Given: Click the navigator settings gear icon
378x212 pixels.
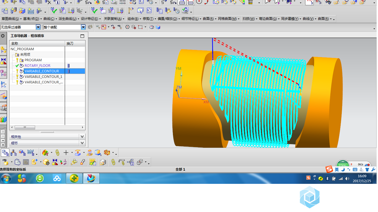Looking at the screenshot, I should (3, 36).
